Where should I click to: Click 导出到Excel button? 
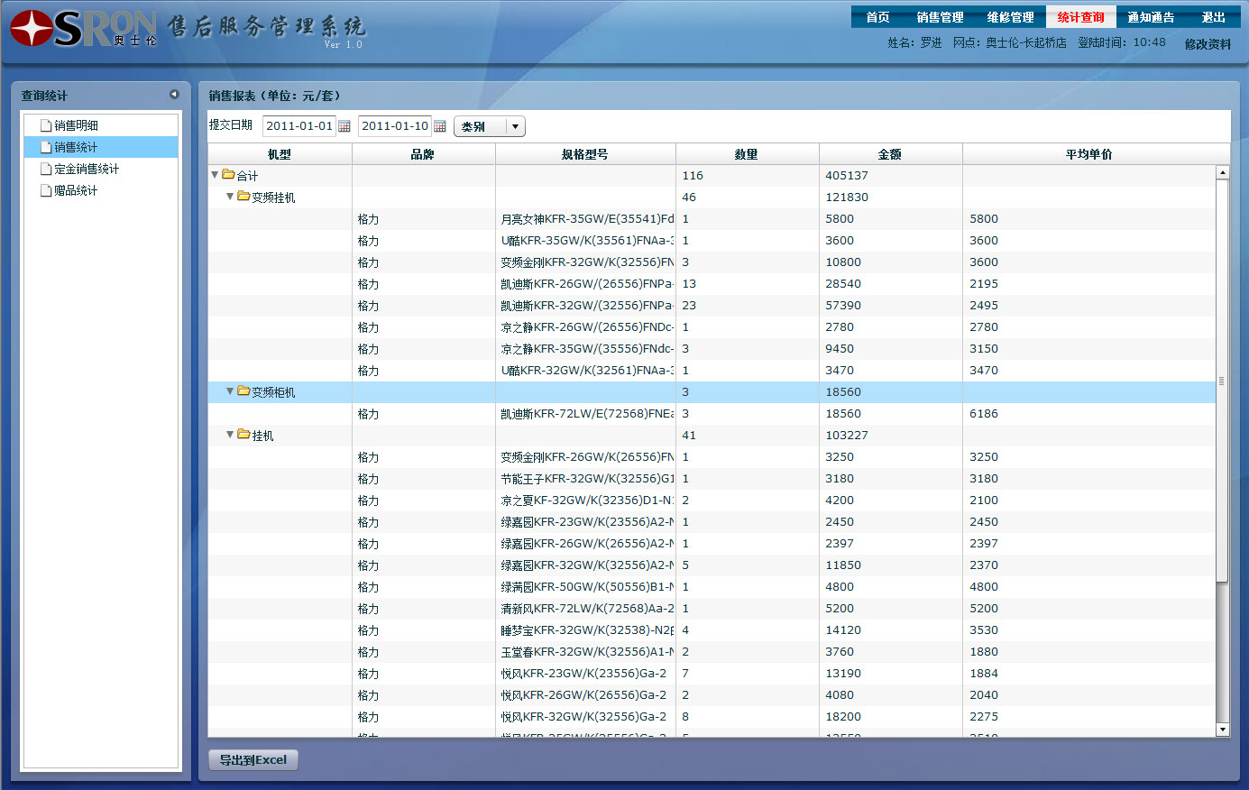[253, 760]
